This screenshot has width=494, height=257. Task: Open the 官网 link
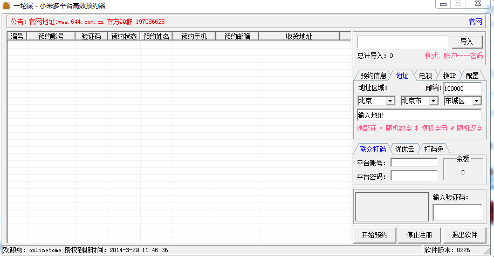(x=475, y=22)
